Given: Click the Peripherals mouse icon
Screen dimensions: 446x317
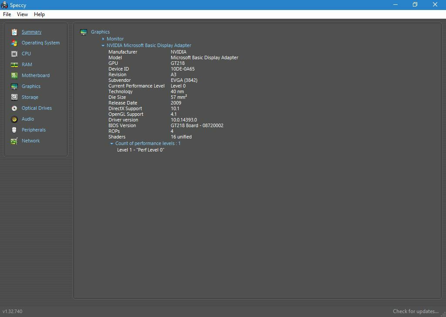Looking at the screenshot, I should click(x=14, y=130).
